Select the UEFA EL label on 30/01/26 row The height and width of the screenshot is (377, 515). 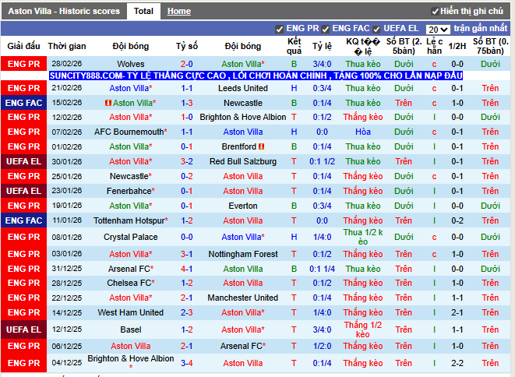23,161
